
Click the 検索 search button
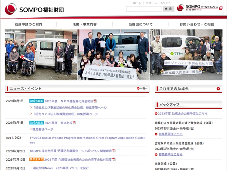(x=169, y=9)
